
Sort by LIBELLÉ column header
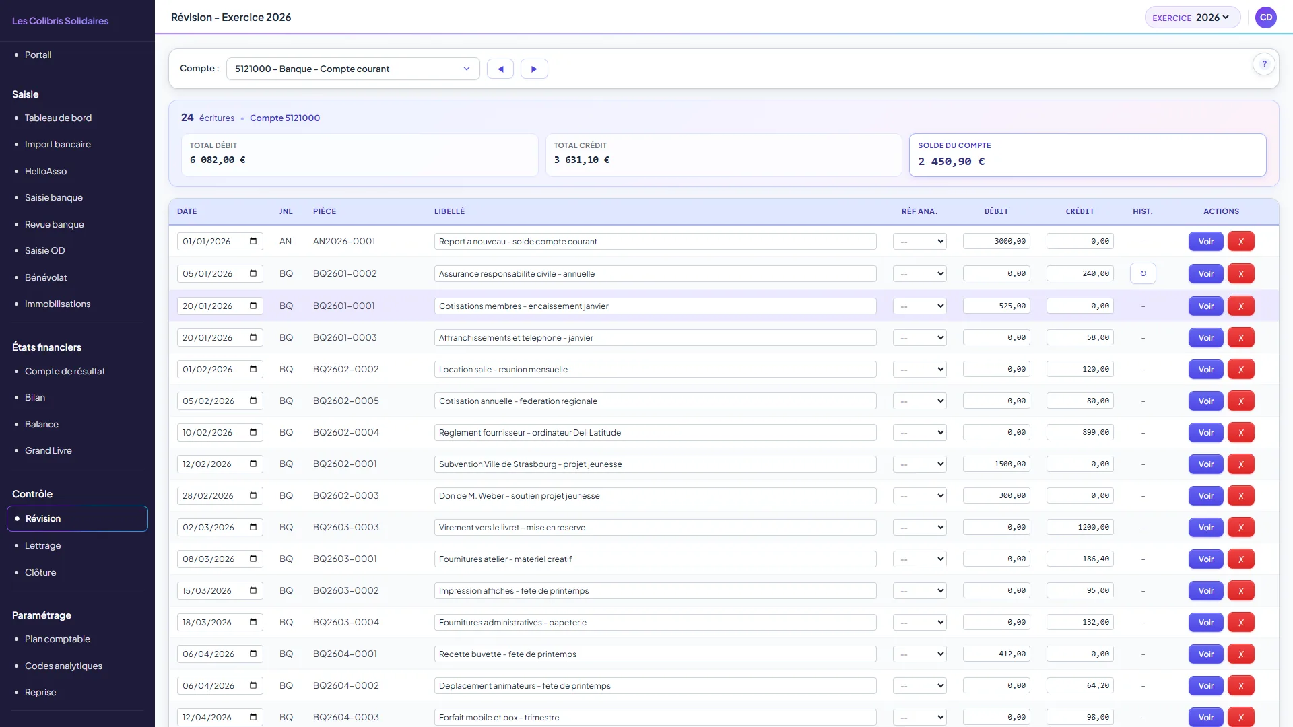tap(449, 211)
